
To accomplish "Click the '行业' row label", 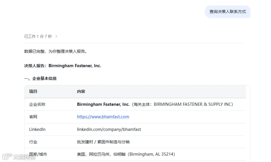I will pyautogui.click(x=33, y=142).
